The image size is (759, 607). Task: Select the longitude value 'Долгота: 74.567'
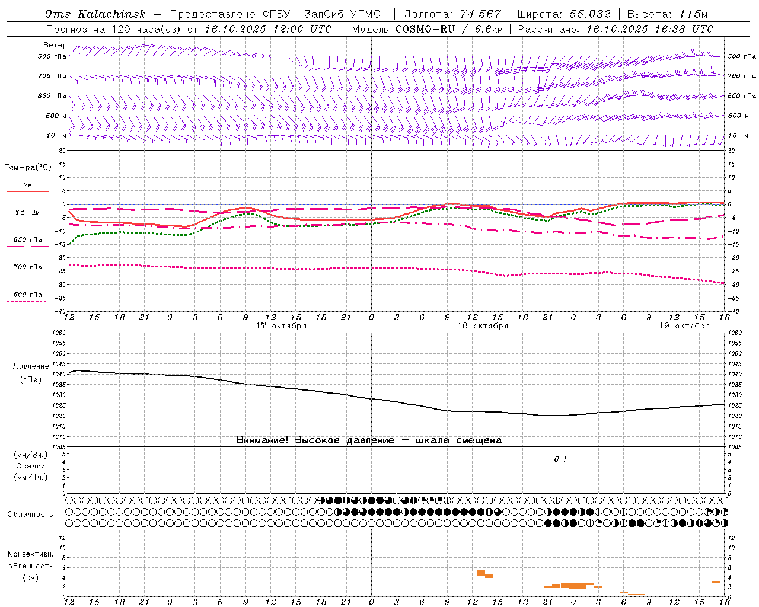click(452, 14)
